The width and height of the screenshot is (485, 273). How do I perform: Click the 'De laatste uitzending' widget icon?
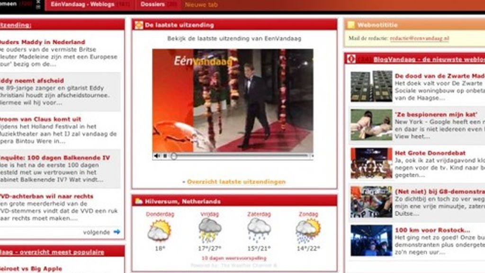click(139, 25)
